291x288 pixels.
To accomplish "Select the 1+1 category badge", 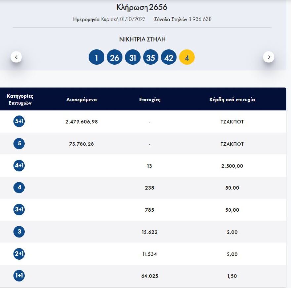I will click(19, 276).
